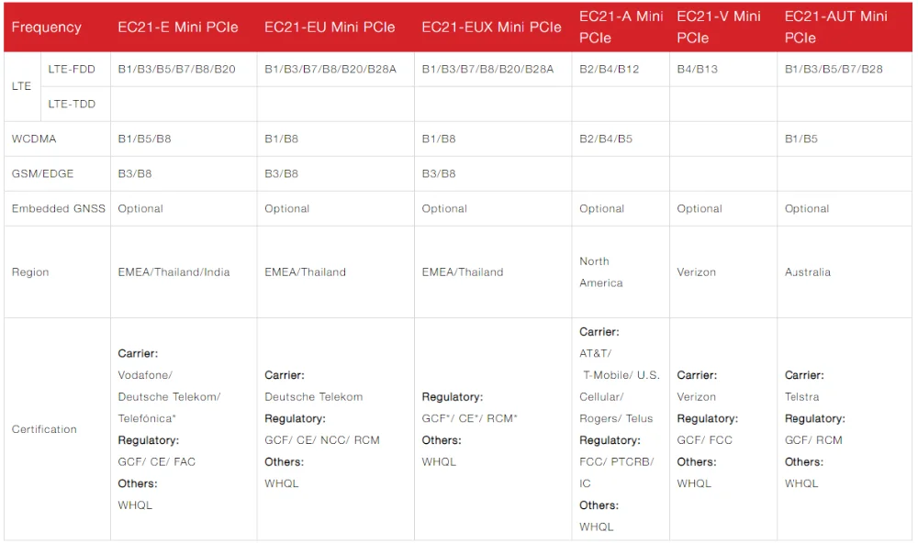Click the Frequency column header

point(47,28)
